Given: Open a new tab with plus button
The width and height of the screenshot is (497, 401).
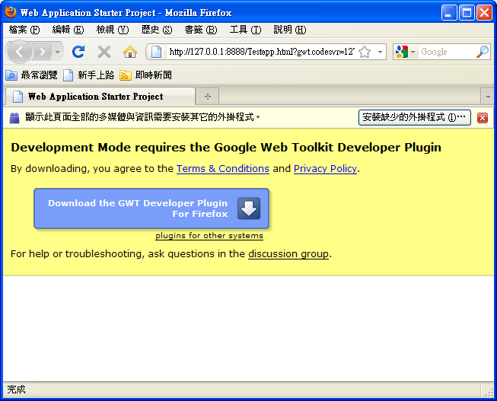Looking at the screenshot, I should pos(208,97).
